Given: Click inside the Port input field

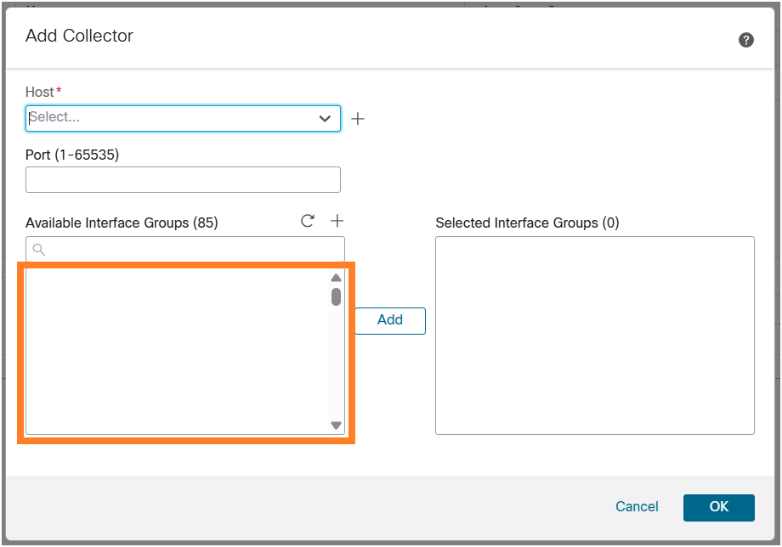Looking at the screenshot, I should click(183, 179).
